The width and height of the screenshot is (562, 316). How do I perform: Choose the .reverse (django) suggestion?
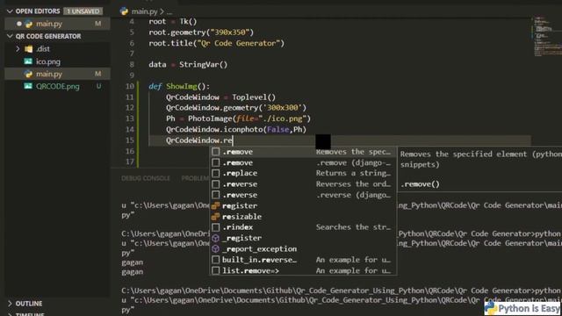(x=303, y=195)
